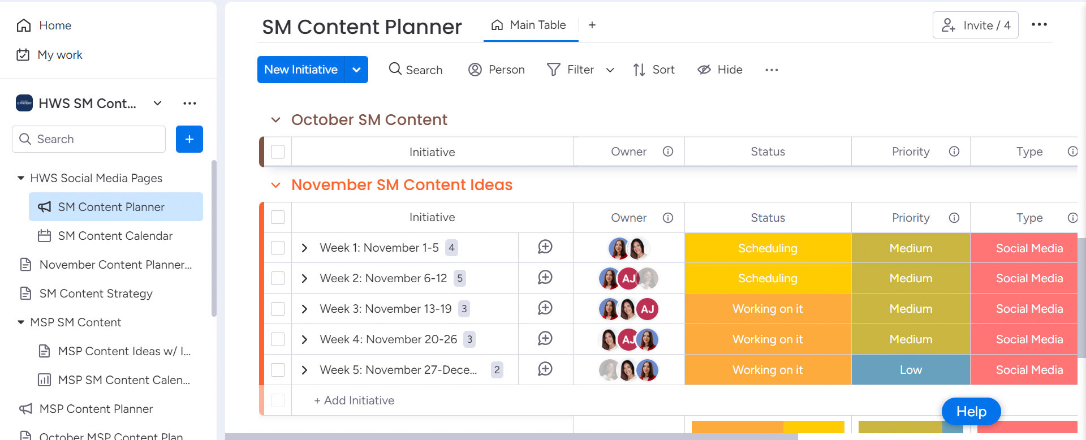Image resolution: width=1086 pixels, height=440 pixels.
Task: Open MSP Content Ideas document
Action: pyautogui.click(x=116, y=351)
